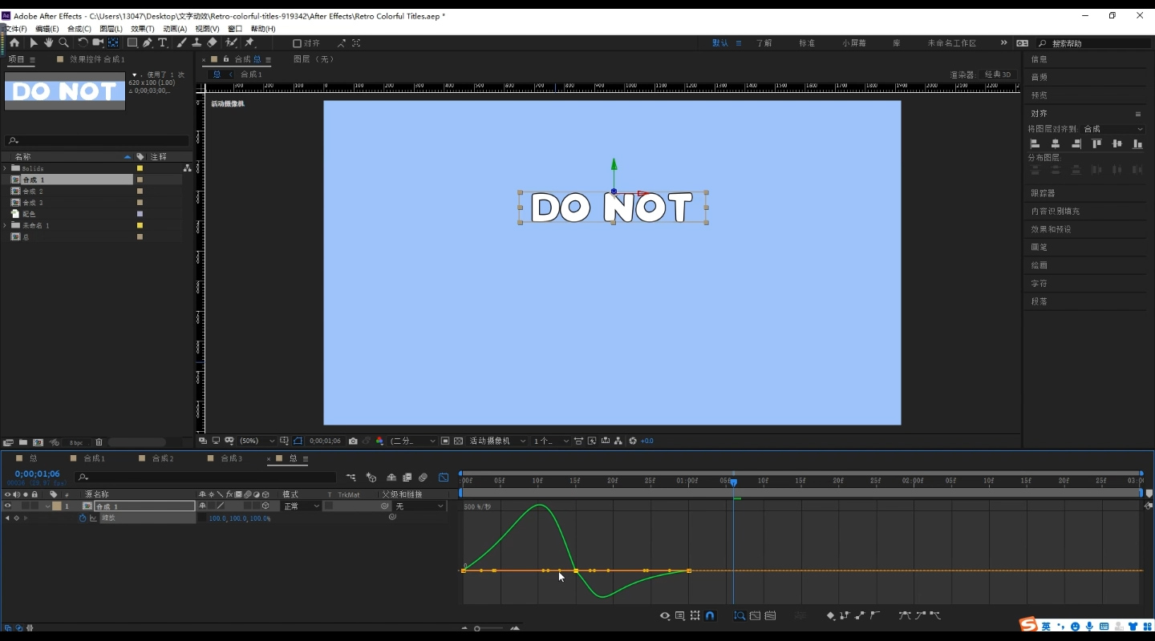The height and width of the screenshot is (641, 1155).
Task: Select the Zoom magnifier tool
Action: click(x=63, y=42)
